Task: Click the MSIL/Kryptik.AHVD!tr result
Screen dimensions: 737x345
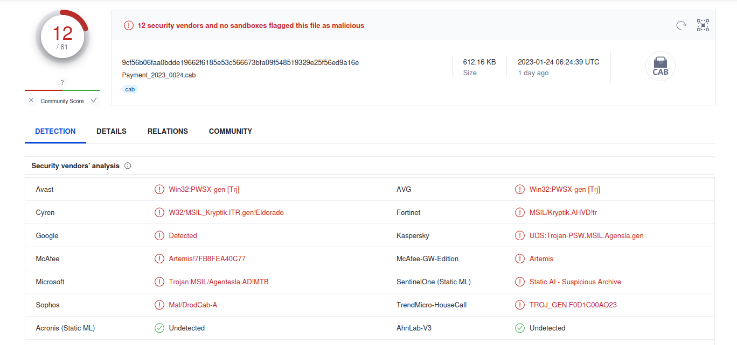Action: coord(563,212)
